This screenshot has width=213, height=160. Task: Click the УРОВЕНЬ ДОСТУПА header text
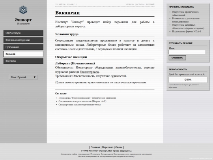click(140, 4)
